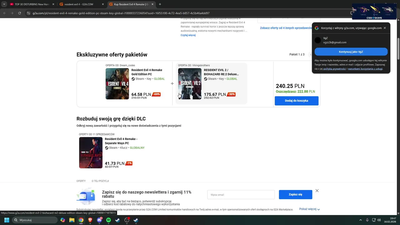Reload the G2A page

20,13
